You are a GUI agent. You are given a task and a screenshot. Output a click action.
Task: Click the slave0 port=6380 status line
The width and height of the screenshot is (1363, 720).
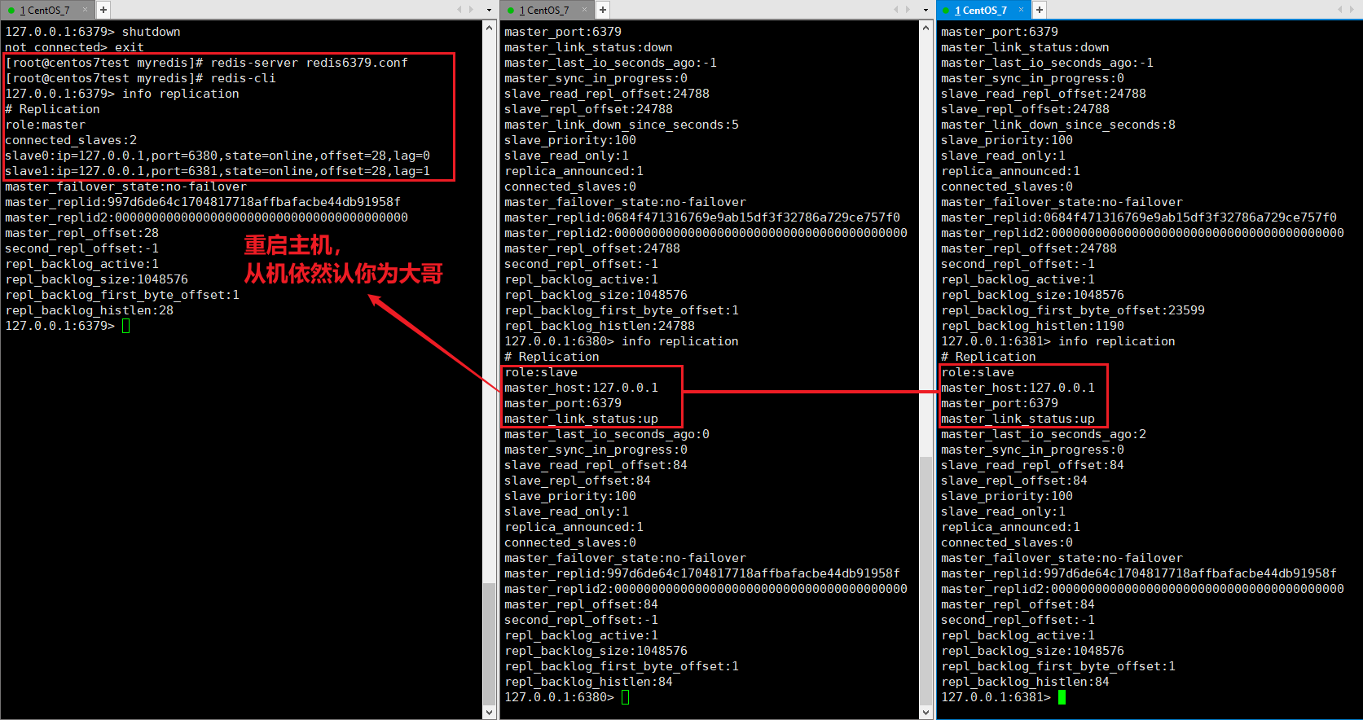point(218,156)
